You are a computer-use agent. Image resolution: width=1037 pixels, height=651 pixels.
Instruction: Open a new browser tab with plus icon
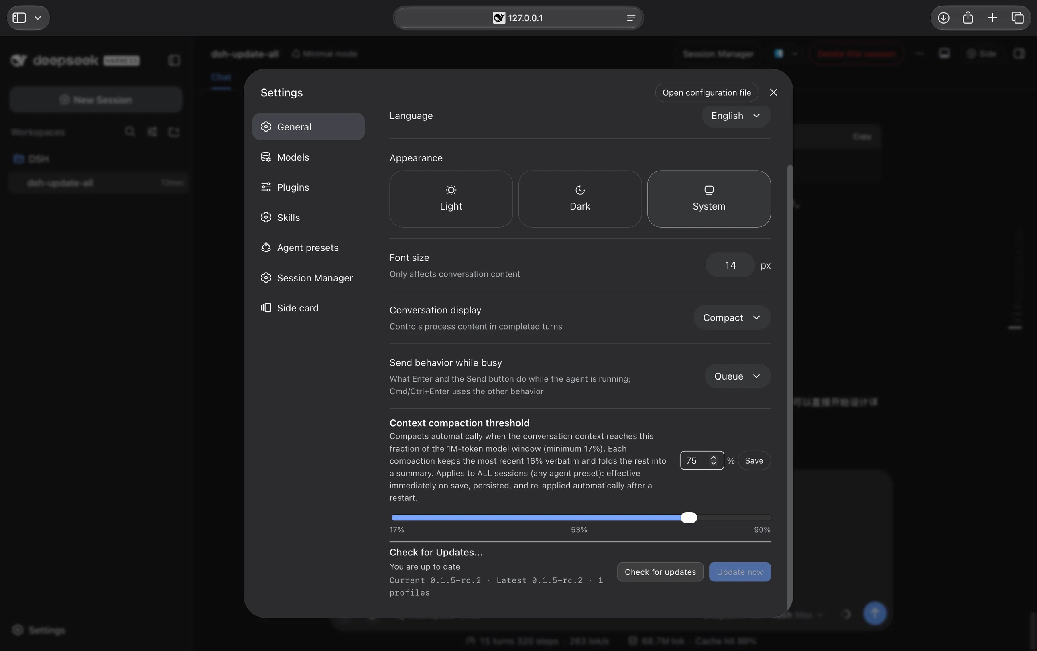(993, 18)
